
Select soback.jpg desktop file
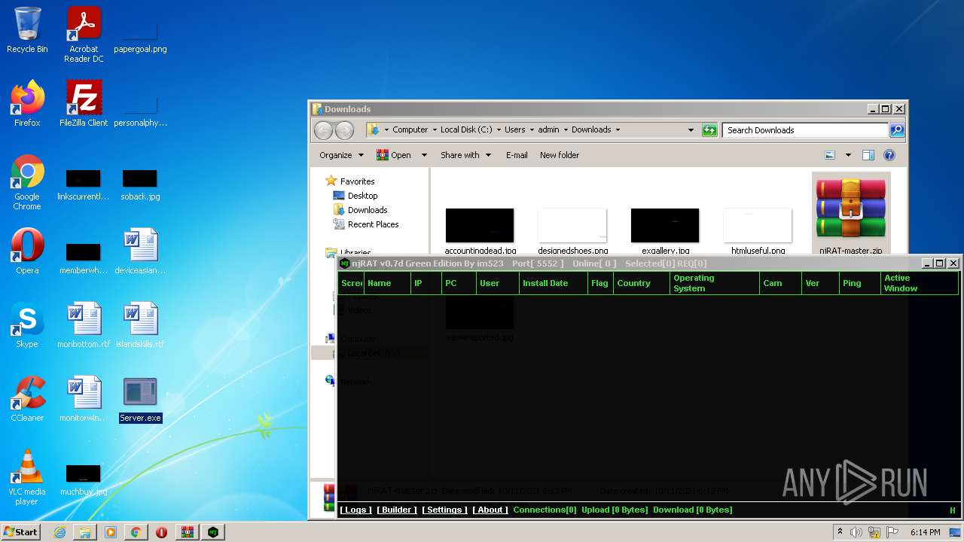140,184
